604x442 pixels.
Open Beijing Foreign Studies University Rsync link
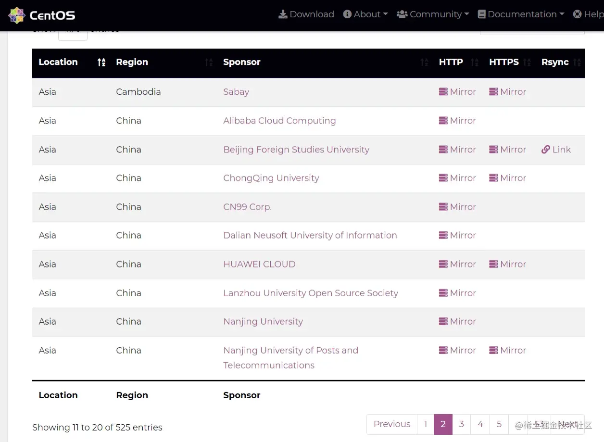tap(556, 150)
